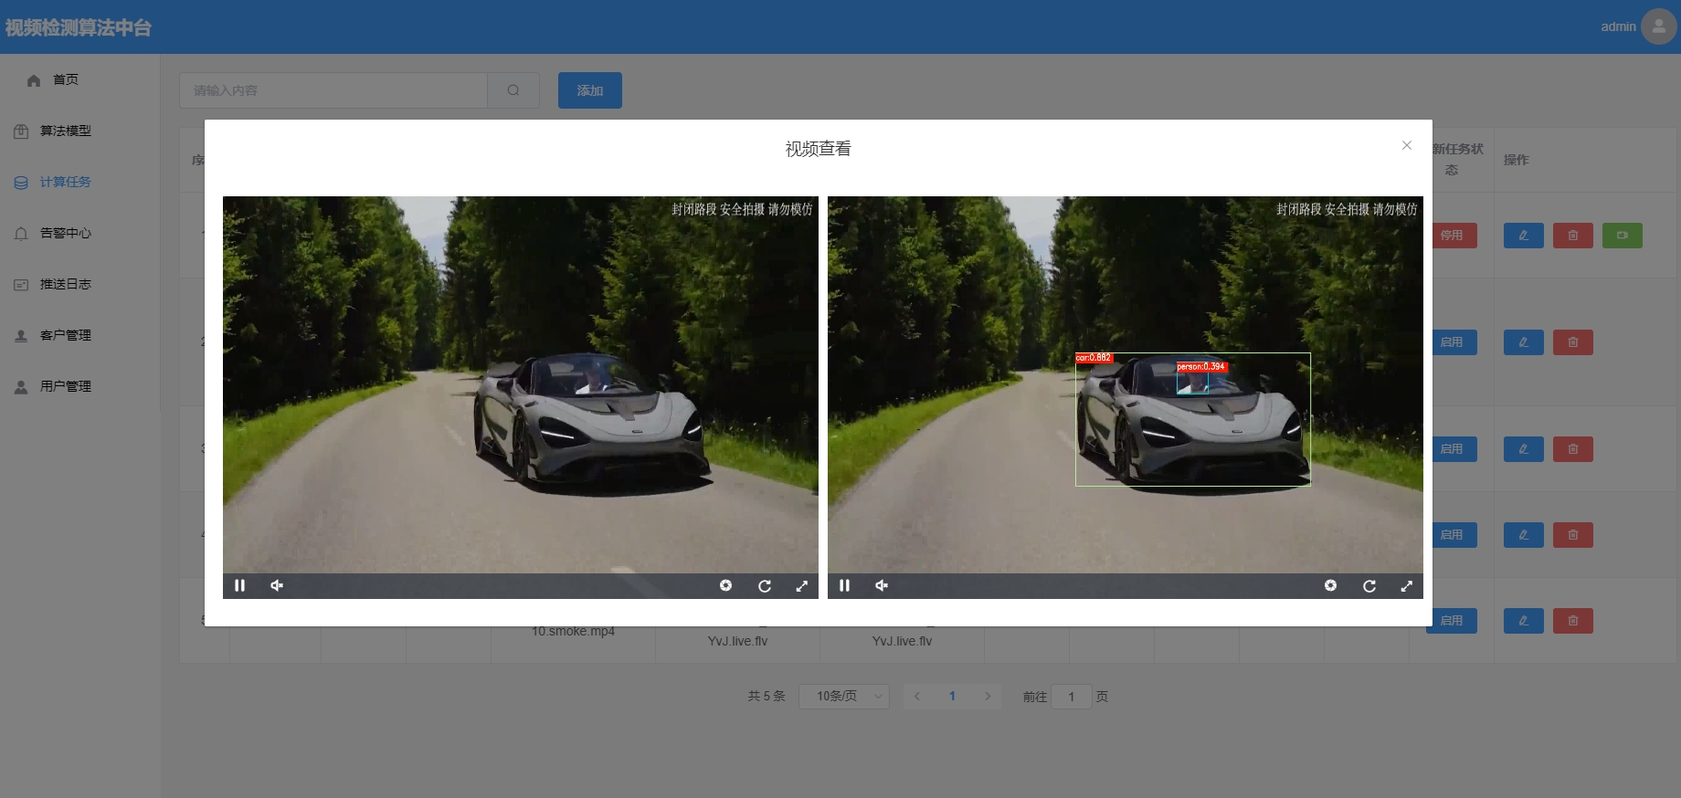Select 计算任务 in sidebar
Viewport: 1681px width, 798px height.
(80, 182)
